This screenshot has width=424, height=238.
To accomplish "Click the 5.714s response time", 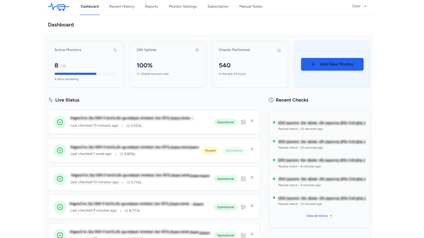I will pos(134,182).
